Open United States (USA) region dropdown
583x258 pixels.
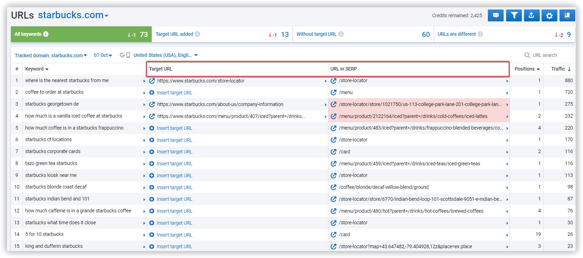165,55
